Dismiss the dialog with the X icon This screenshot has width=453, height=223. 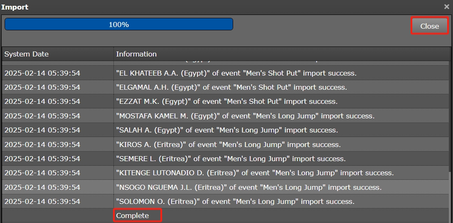pos(446,7)
